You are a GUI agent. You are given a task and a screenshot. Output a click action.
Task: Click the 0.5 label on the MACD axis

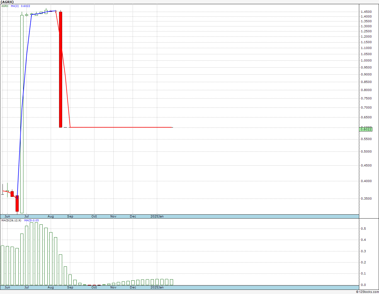pos(363,229)
